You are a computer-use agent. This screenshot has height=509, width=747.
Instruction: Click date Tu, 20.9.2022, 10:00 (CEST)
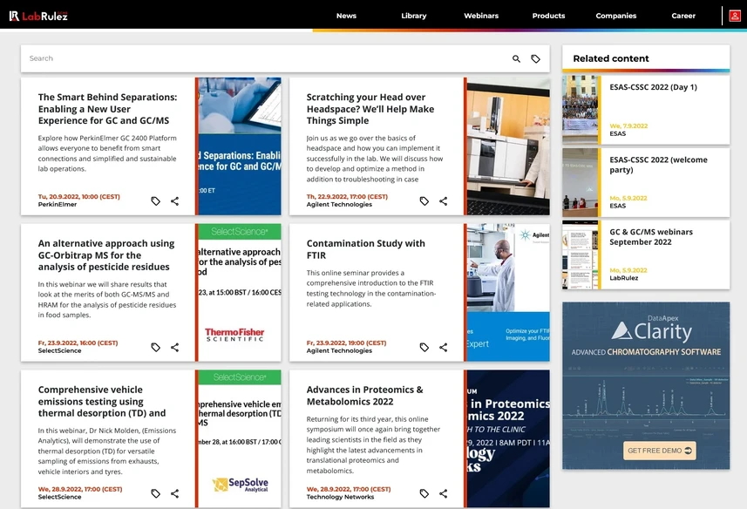click(79, 197)
